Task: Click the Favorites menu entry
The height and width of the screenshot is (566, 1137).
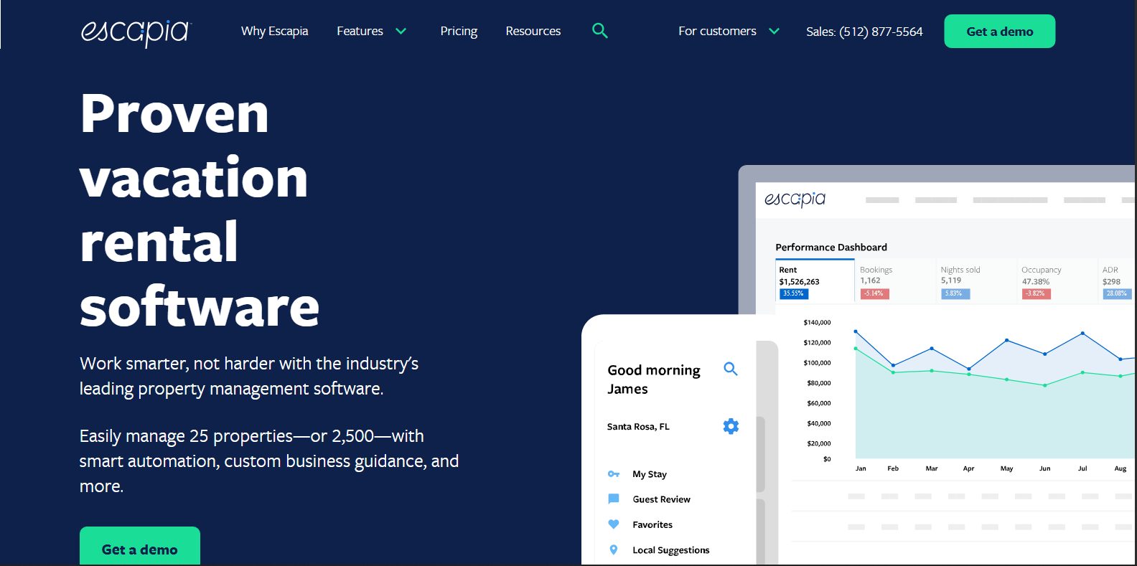Action: [652, 524]
